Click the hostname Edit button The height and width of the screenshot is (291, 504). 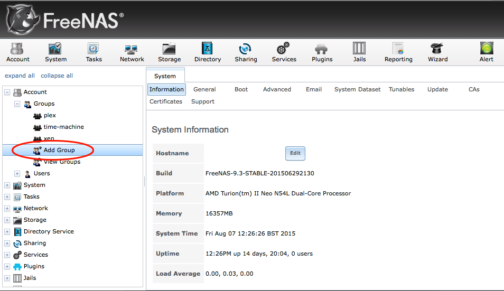295,153
